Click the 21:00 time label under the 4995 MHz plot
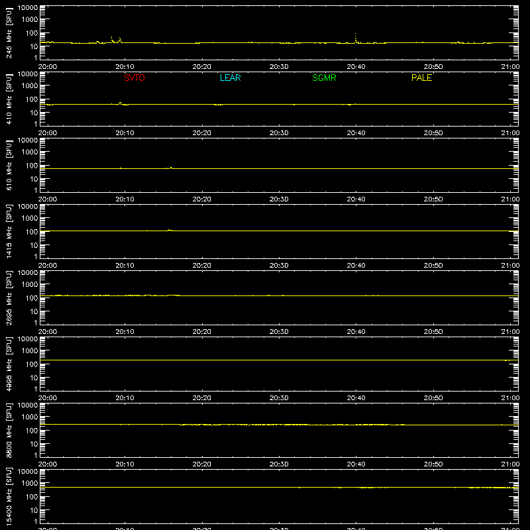 (510, 398)
